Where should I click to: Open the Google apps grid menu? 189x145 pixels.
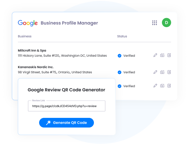(x=154, y=23)
